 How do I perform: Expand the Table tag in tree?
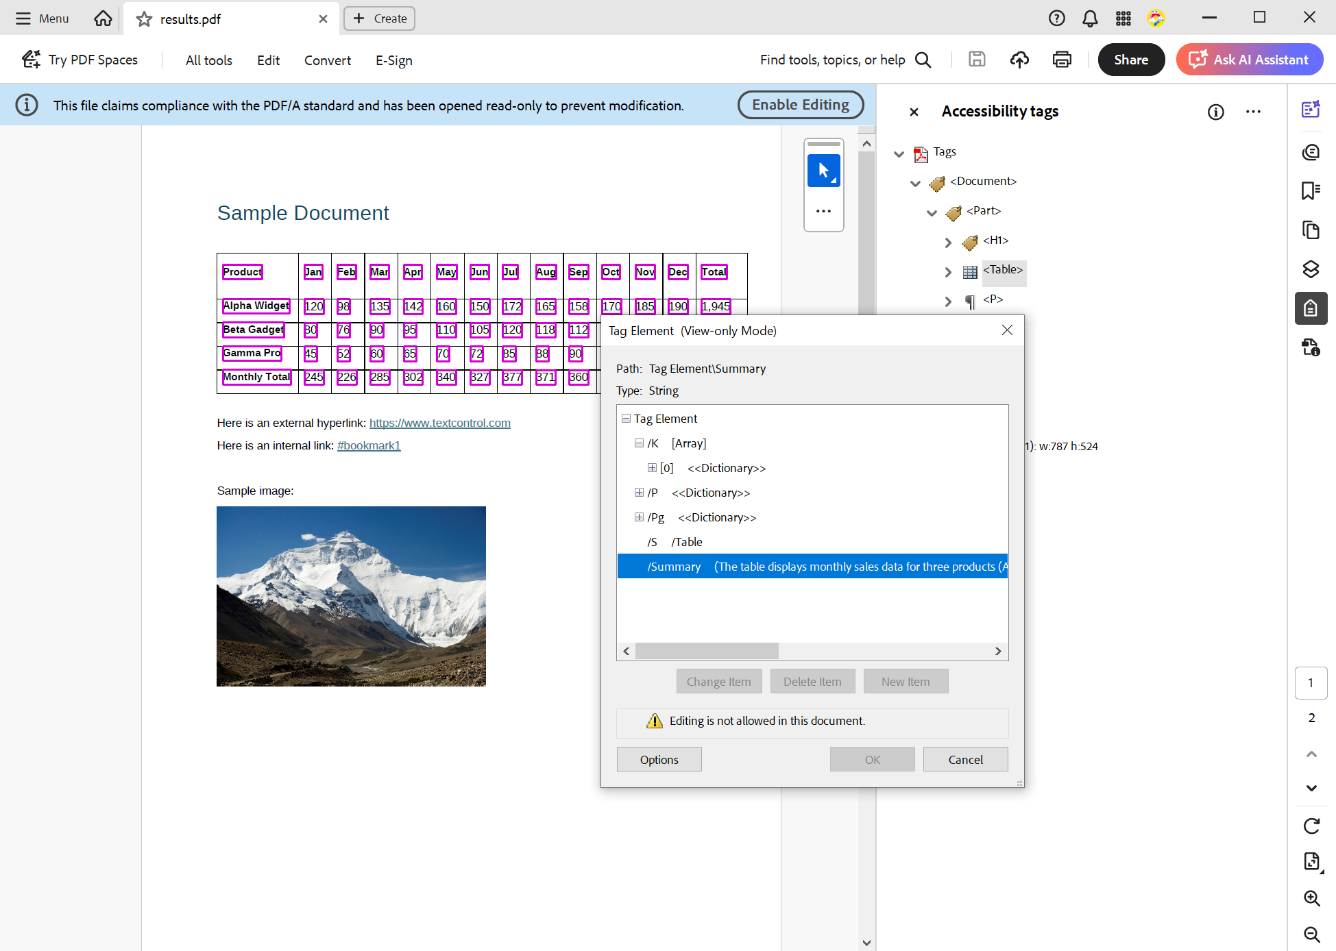[948, 272]
